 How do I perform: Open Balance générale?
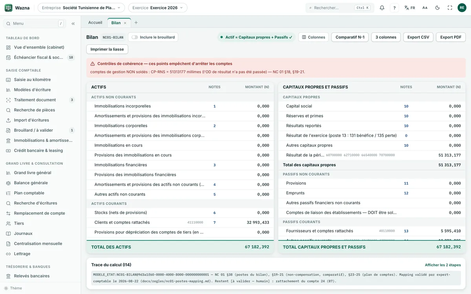(x=40, y=183)
